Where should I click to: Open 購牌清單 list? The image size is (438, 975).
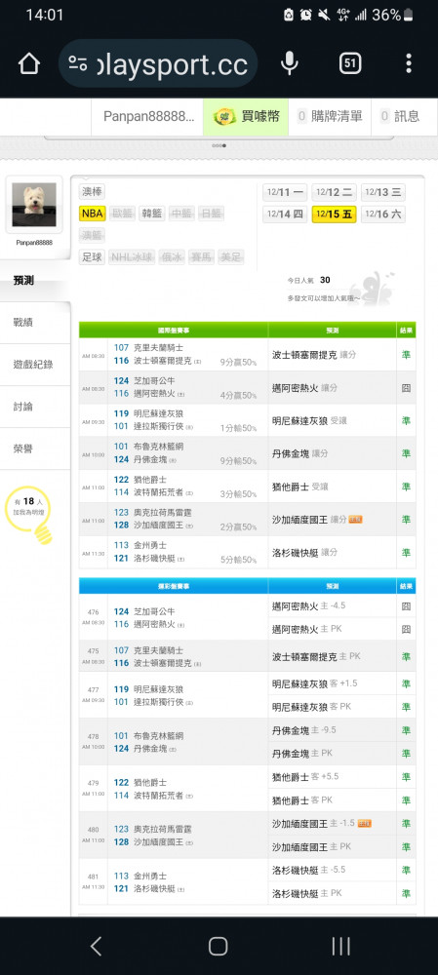[330, 116]
